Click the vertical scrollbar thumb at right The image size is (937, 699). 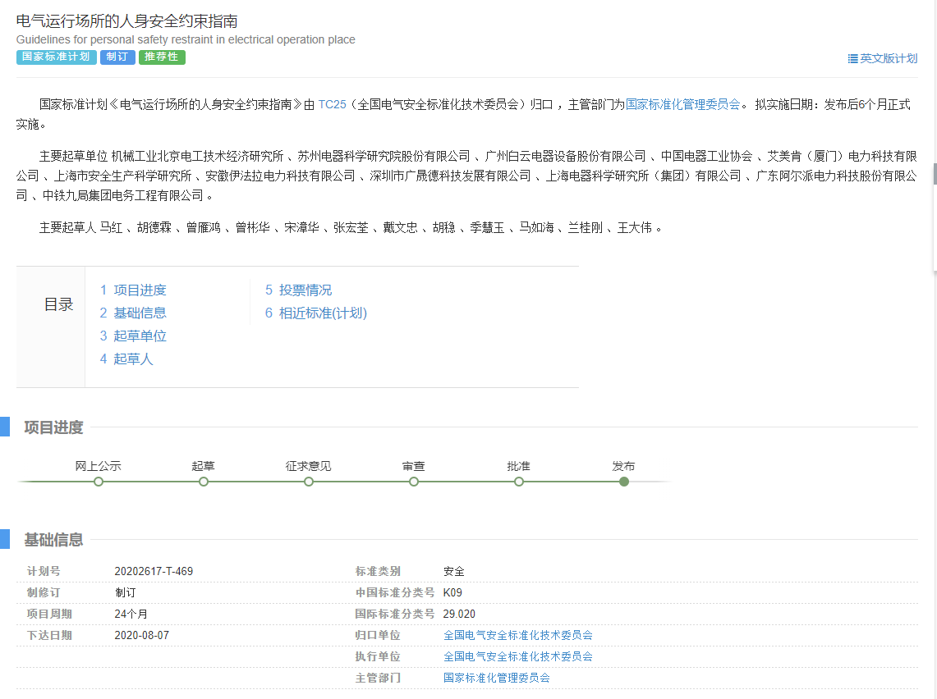click(x=935, y=174)
